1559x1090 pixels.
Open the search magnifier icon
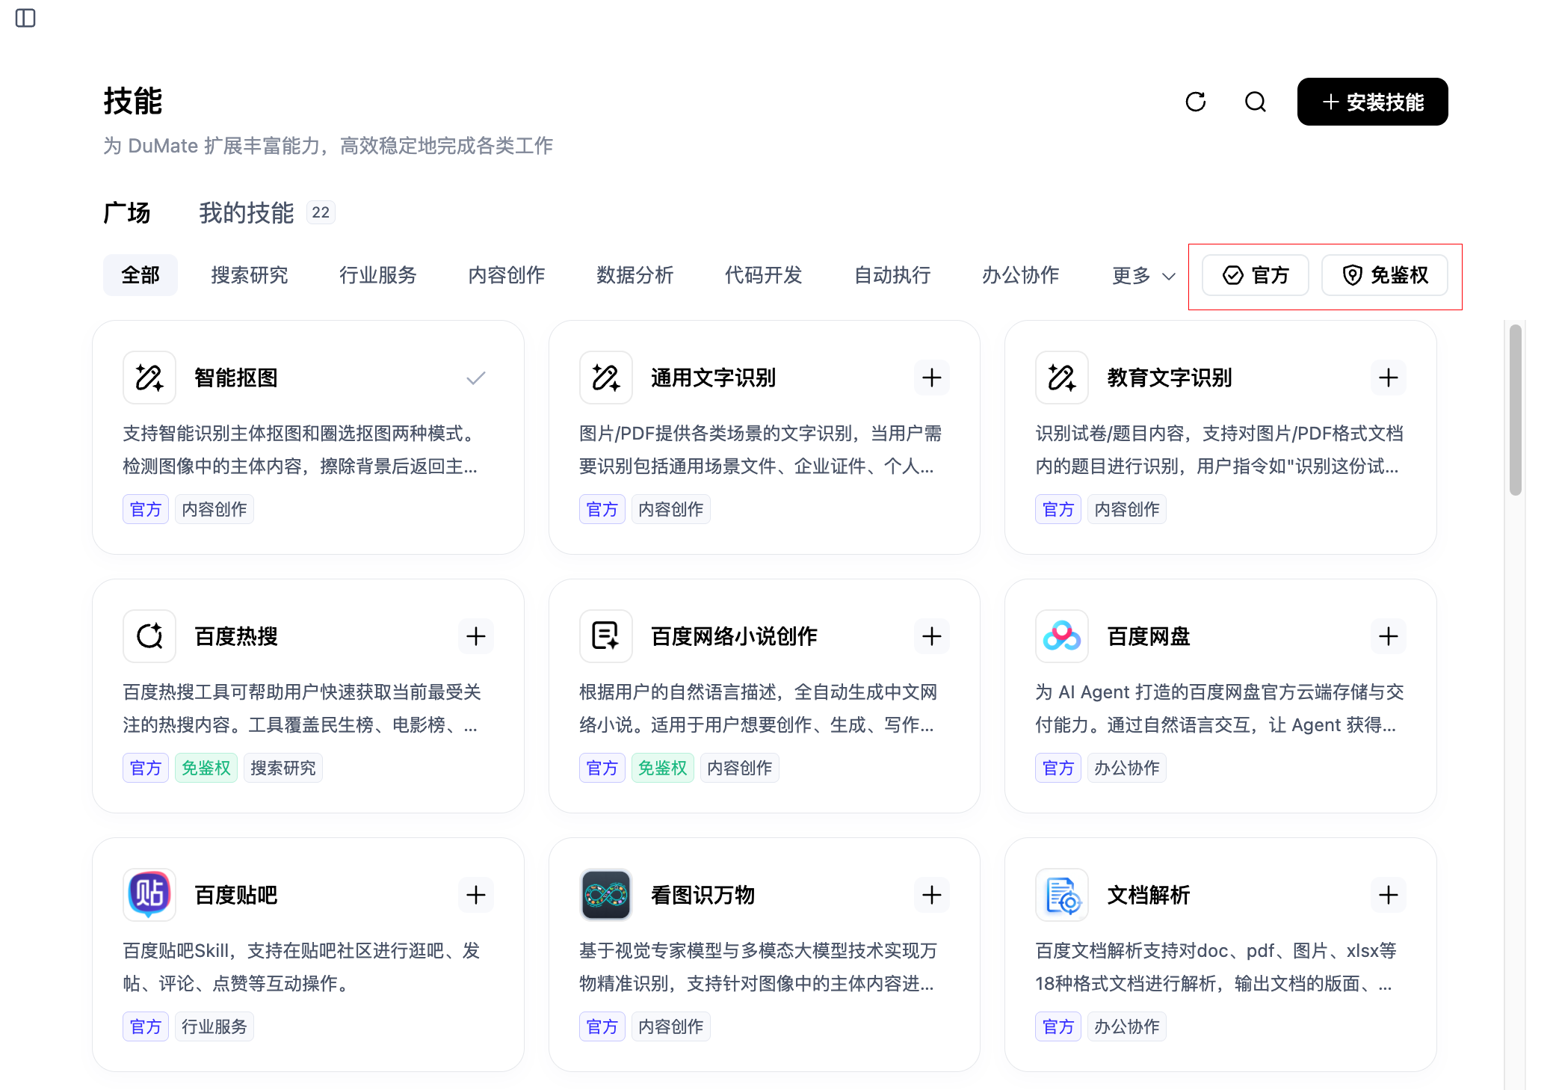1256,102
